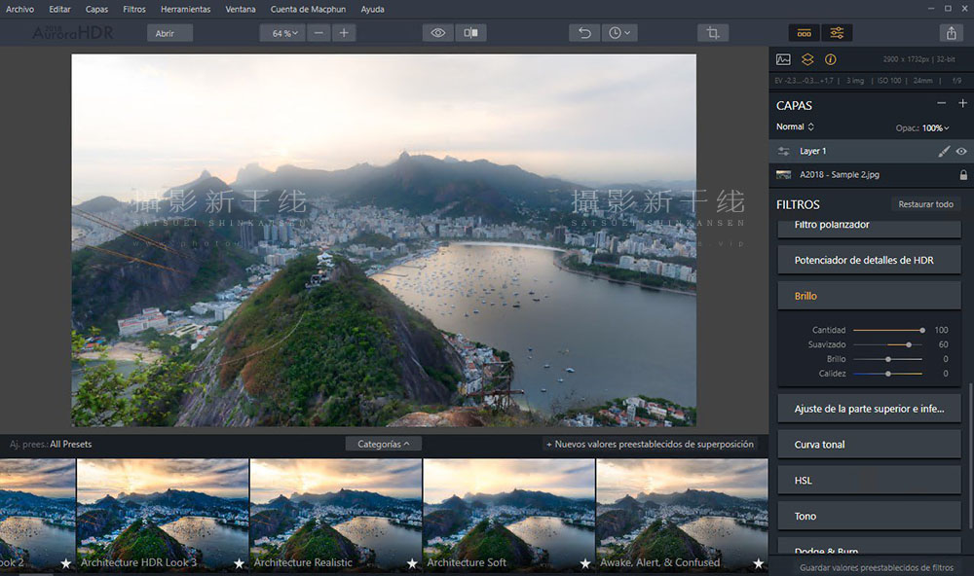Toggle the compare before/after split view

(x=470, y=33)
